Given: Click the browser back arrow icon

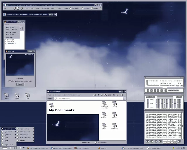Looking at the screenshot, I should (6, 8).
